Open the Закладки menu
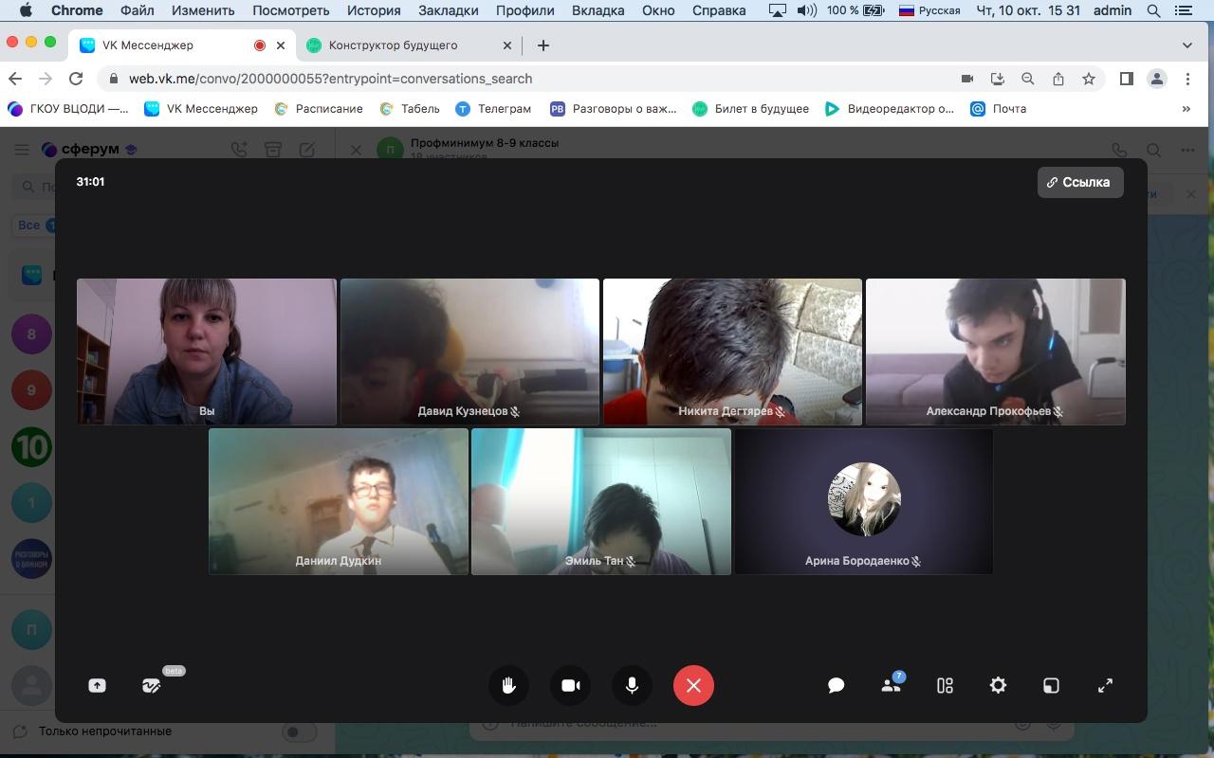Screen dimensions: 1214x758 (x=448, y=10)
